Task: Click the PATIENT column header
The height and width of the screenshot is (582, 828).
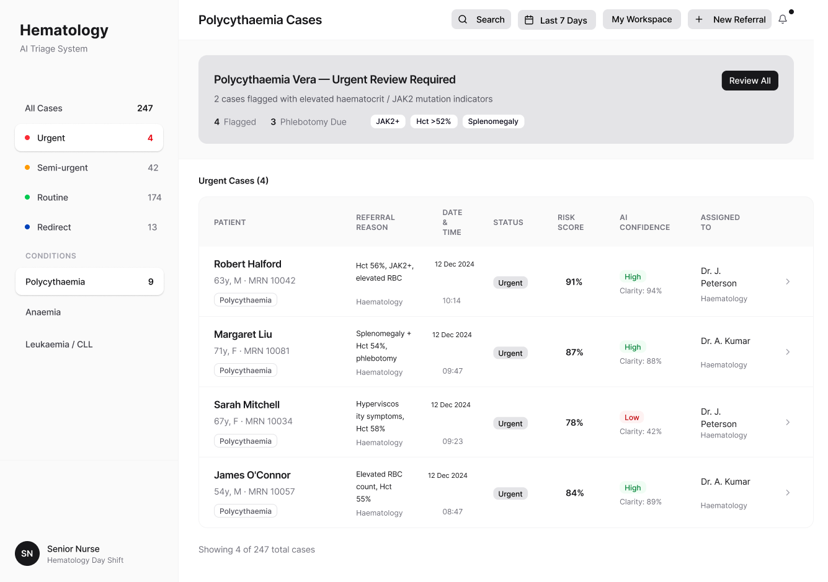Action: (x=230, y=223)
